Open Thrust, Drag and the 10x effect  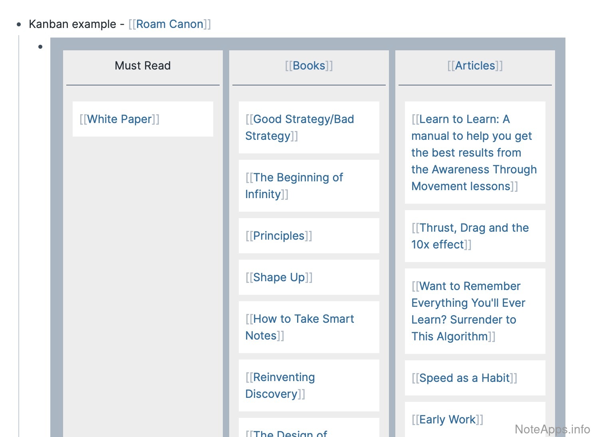[x=470, y=236]
